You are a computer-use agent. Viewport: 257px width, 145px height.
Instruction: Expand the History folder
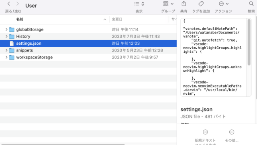tap(6, 36)
